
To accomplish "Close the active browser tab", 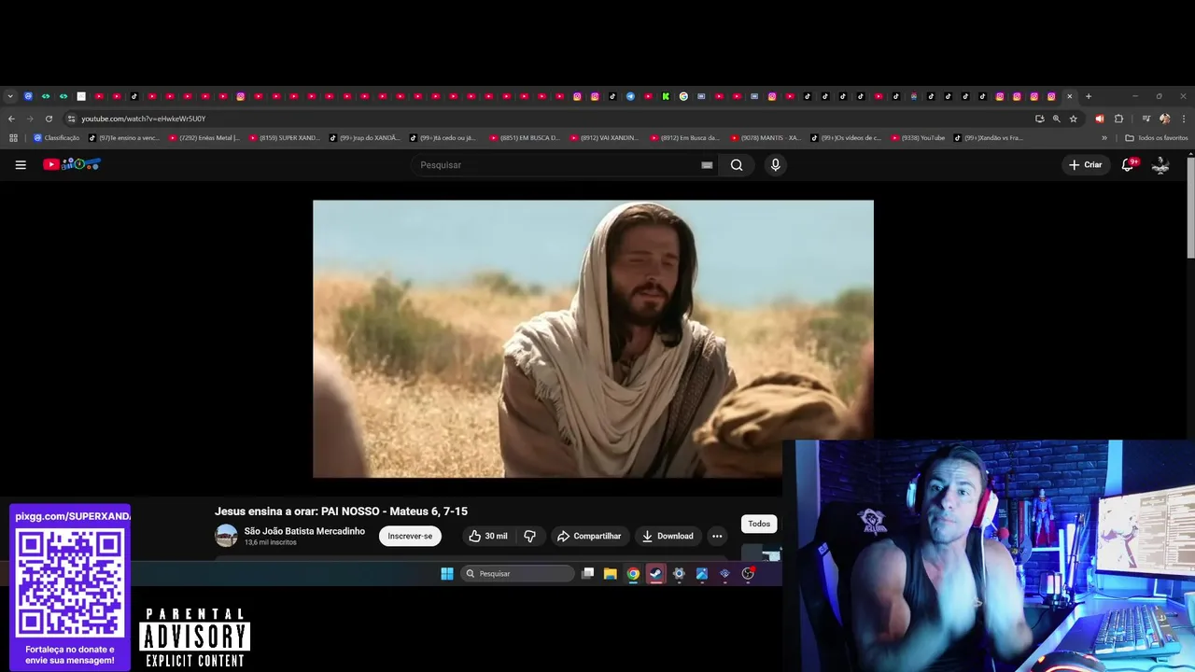I will (1070, 96).
